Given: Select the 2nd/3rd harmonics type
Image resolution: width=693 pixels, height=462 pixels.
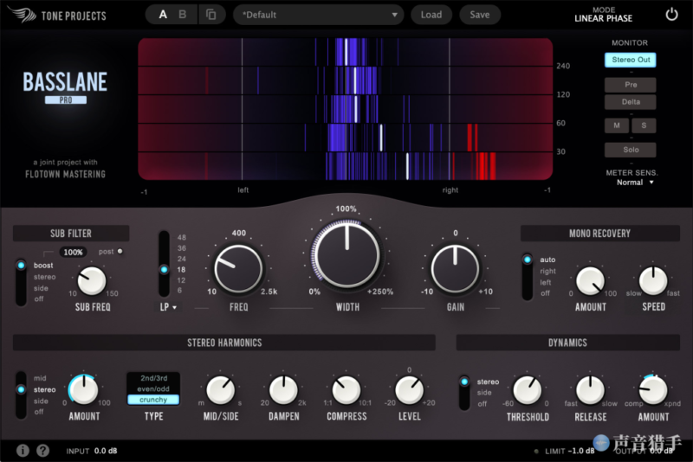Looking at the screenshot, I should pyautogui.click(x=153, y=378).
